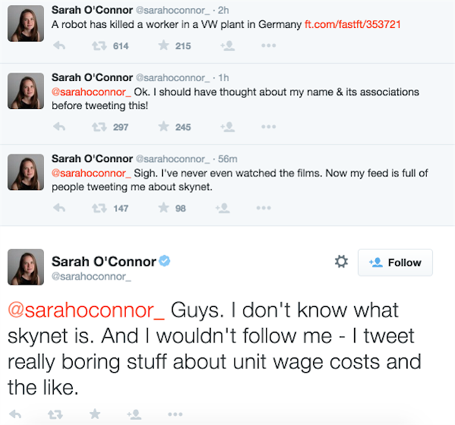The image size is (455, 425).
Task: Follow-user icon on the name associations tweet
Action: (227, 127)
